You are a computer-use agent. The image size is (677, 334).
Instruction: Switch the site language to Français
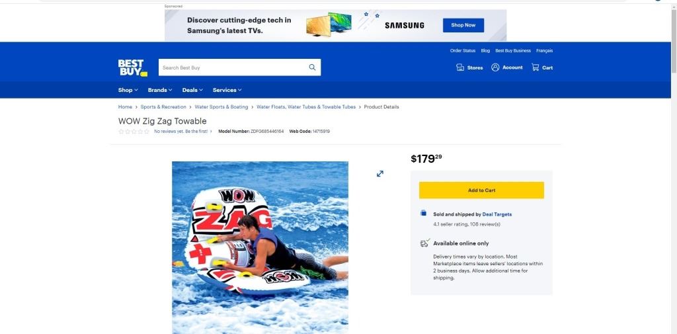[x=545, y=50]
